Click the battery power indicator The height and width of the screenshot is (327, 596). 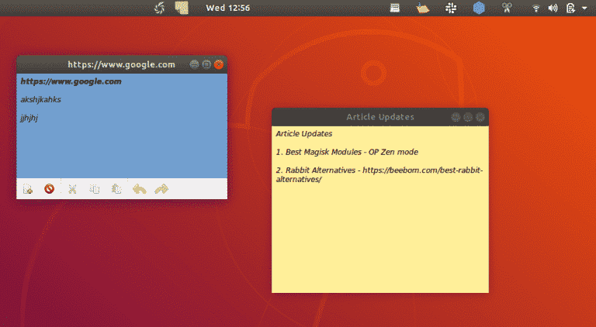(570, 8)
